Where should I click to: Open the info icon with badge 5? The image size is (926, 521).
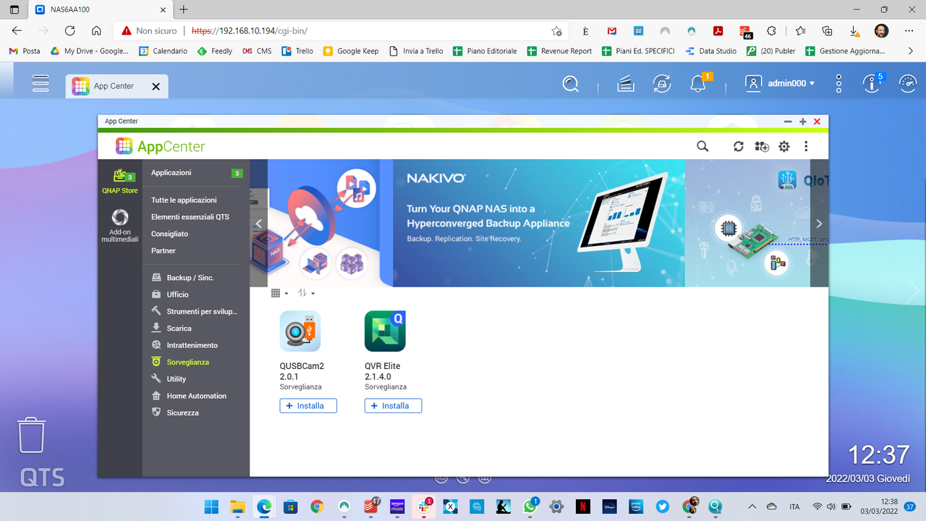coord(872,83)
